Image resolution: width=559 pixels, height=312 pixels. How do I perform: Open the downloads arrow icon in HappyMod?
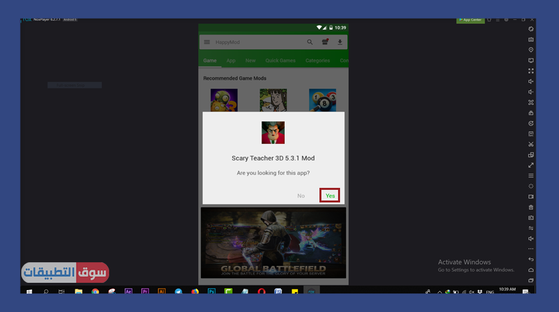tap(340, 42)
